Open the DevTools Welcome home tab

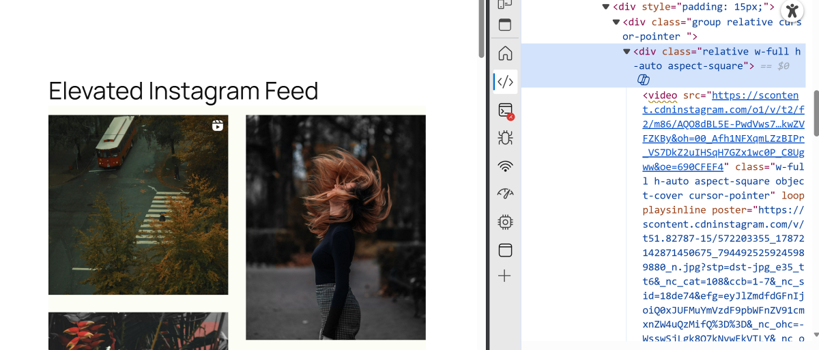point(505,53)
